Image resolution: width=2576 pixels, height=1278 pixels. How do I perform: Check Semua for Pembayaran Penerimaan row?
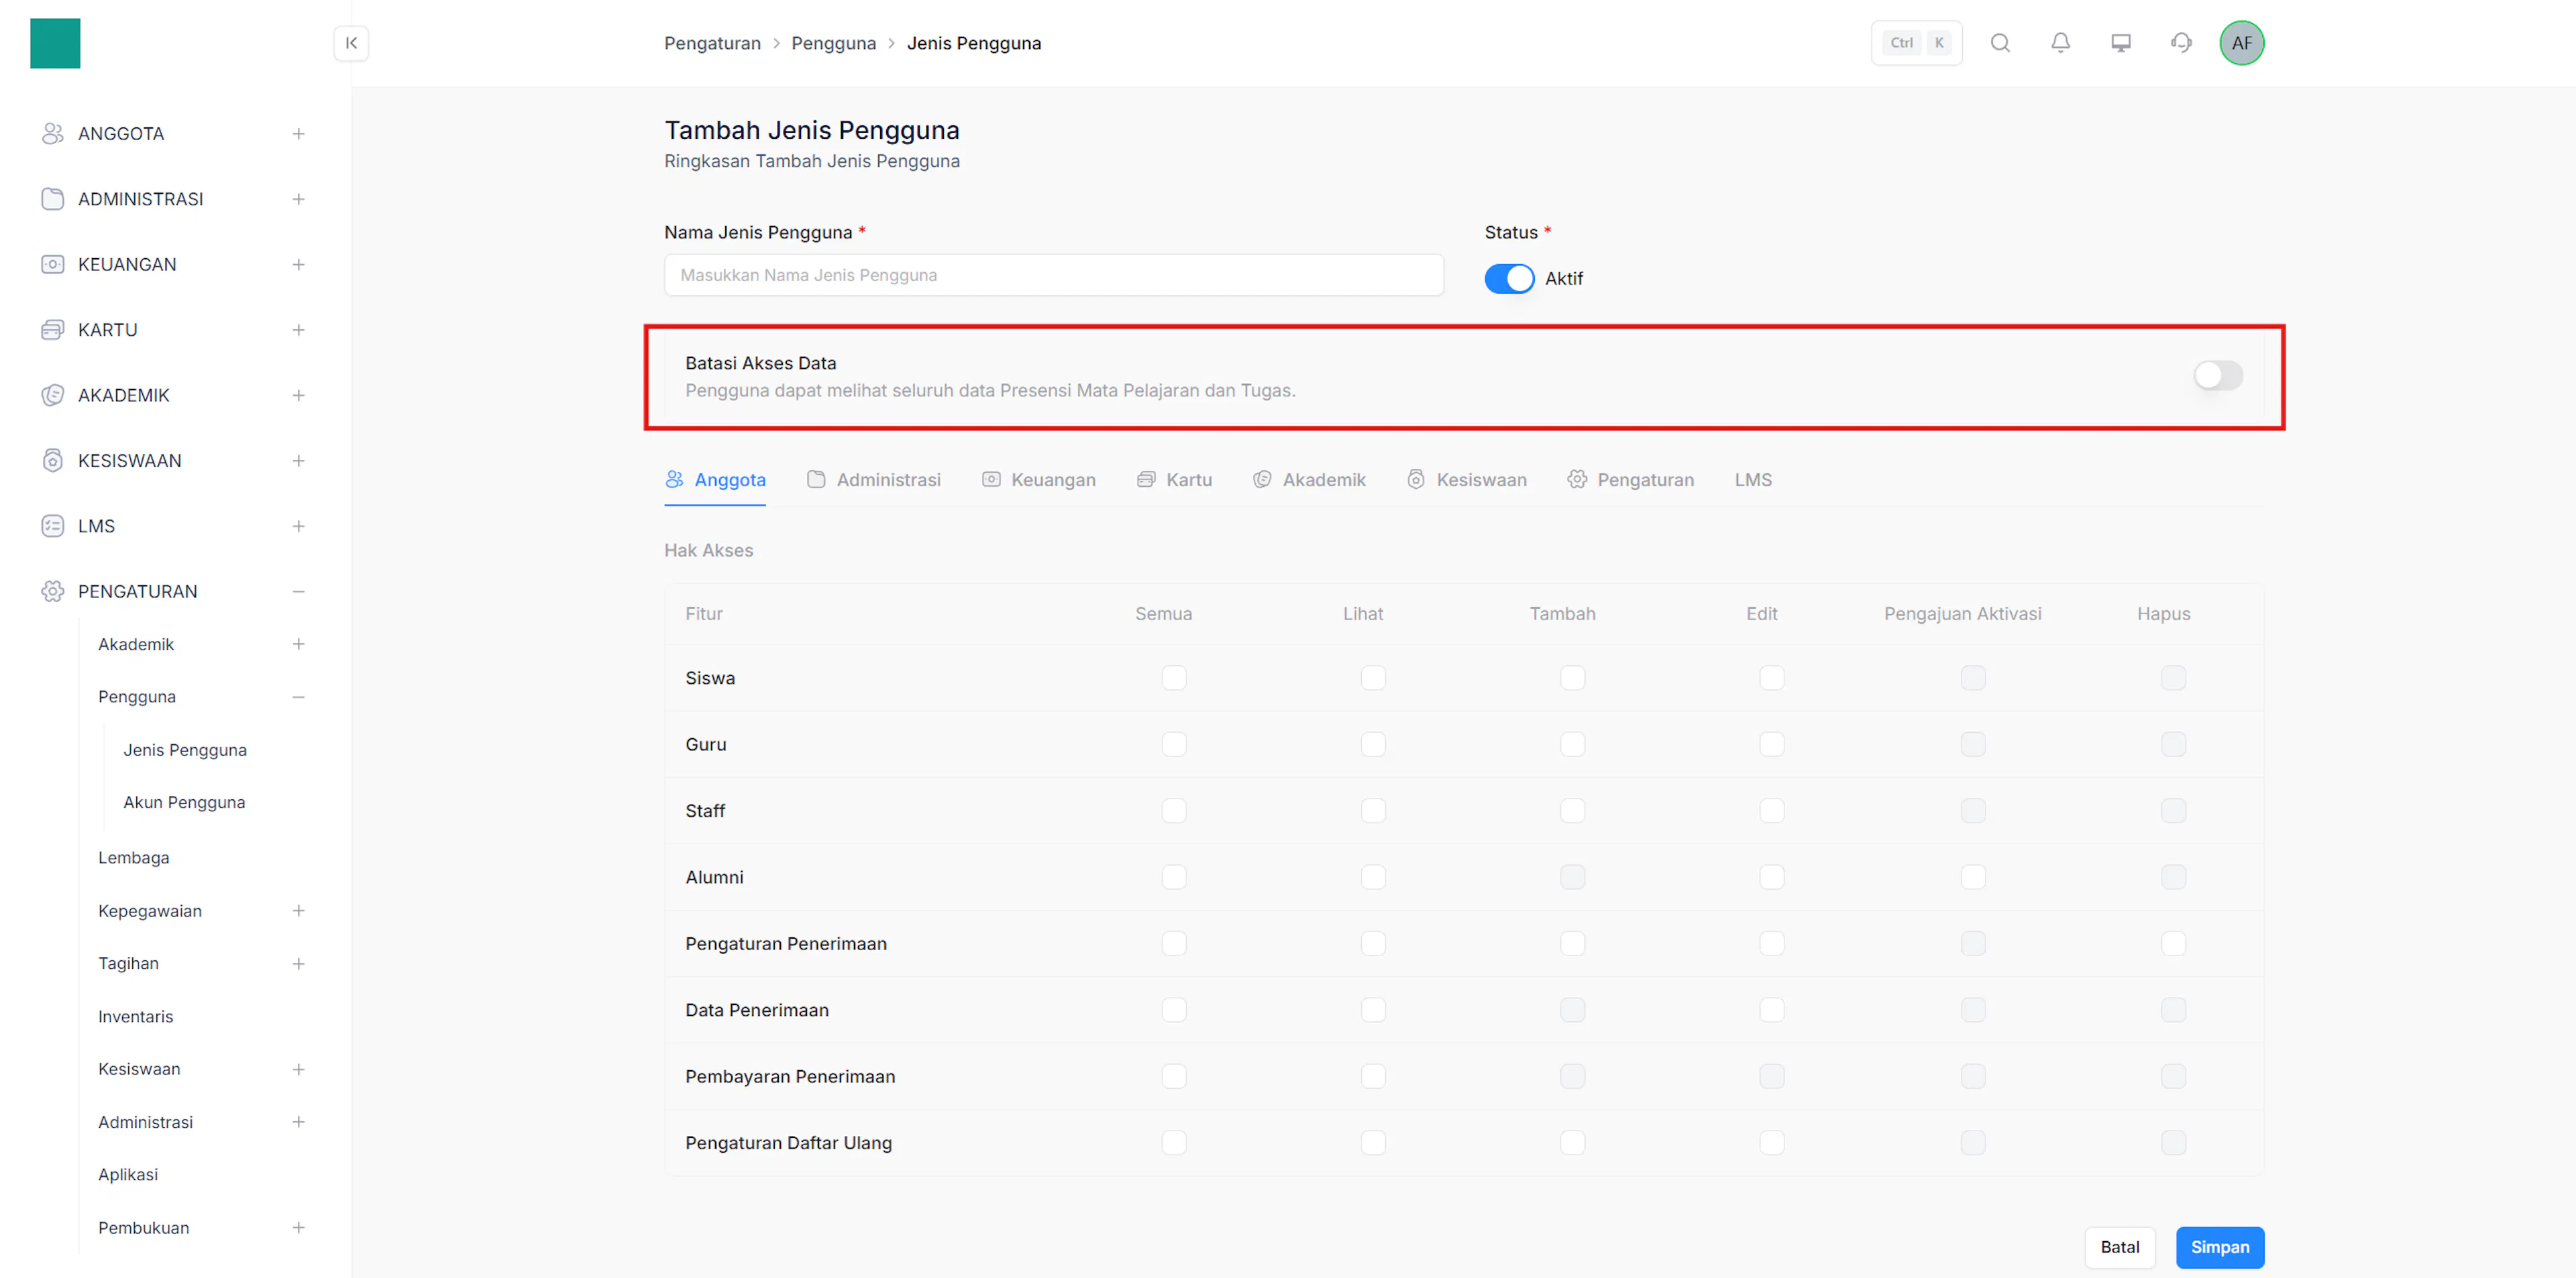(1173, 1076)
